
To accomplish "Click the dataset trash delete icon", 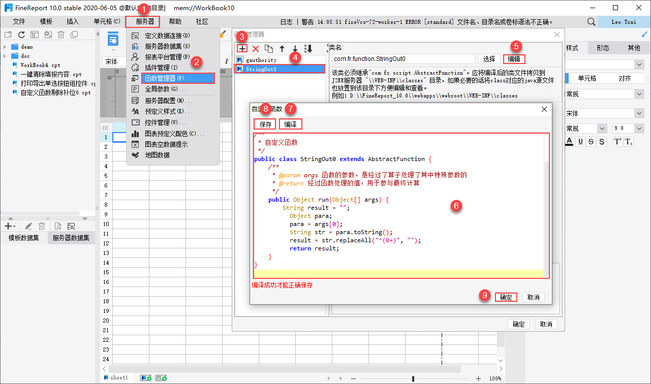I will click(42, 226).
